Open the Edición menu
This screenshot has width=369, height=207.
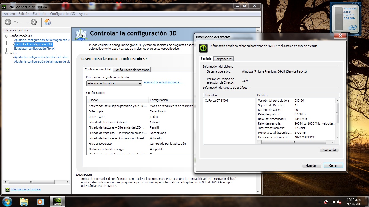point(24,14)
